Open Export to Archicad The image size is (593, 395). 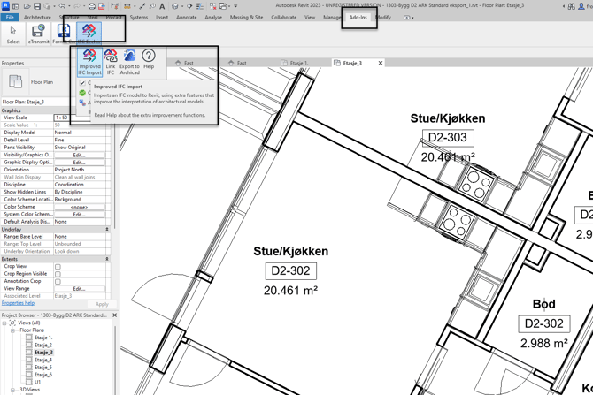129,60
